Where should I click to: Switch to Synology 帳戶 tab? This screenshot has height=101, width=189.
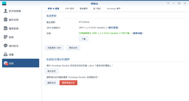click(x=114, y=9)
